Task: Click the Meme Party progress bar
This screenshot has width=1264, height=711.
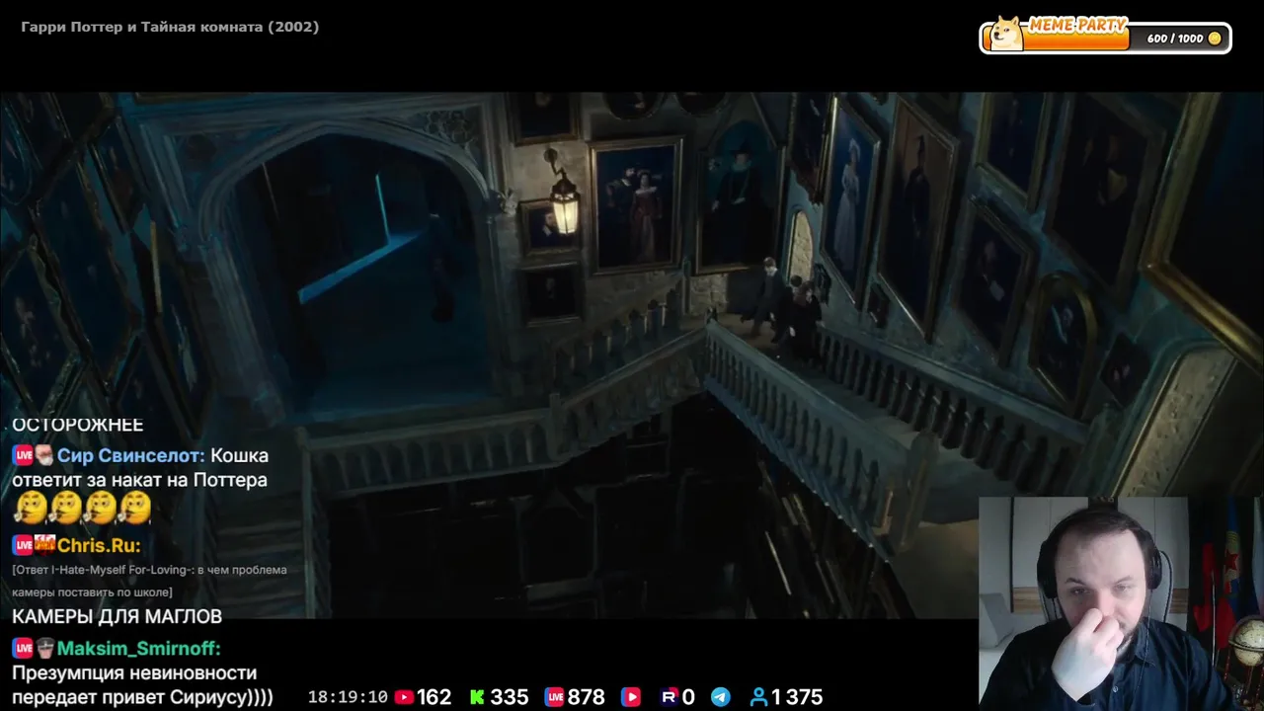Action: coord(1105,38)
